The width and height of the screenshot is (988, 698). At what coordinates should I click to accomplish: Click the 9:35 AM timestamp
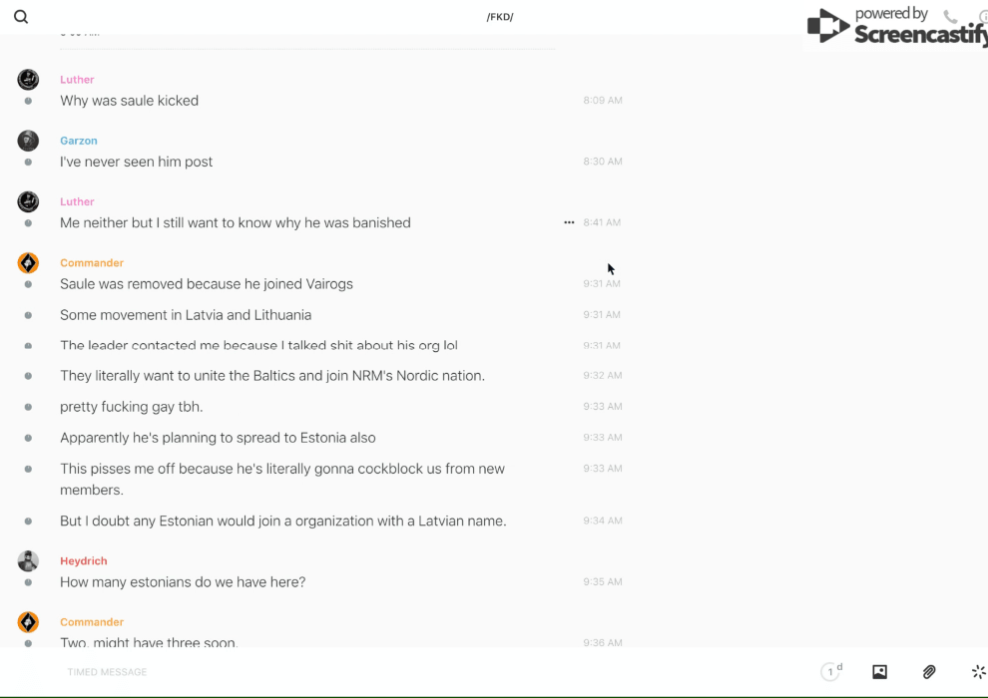pyautogui.click(x=603, y=582)
